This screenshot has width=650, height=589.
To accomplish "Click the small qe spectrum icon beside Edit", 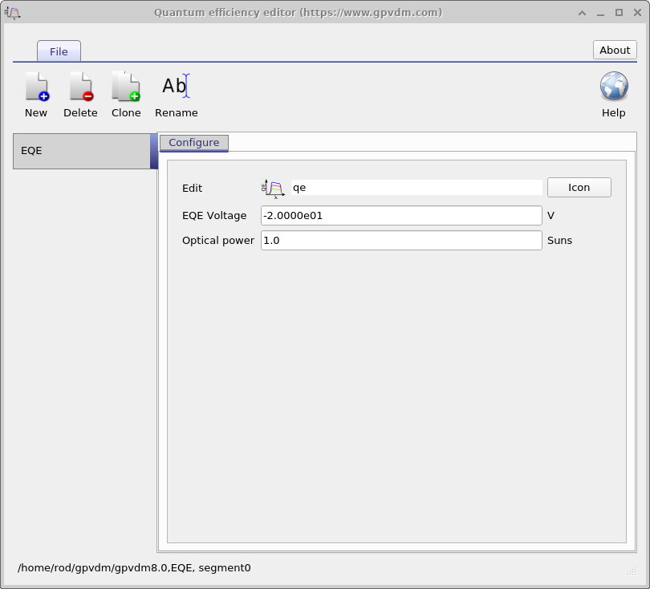I will (x=272, y=187).
